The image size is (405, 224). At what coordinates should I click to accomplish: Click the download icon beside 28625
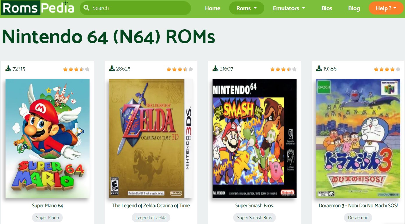(x=112, y=68)
